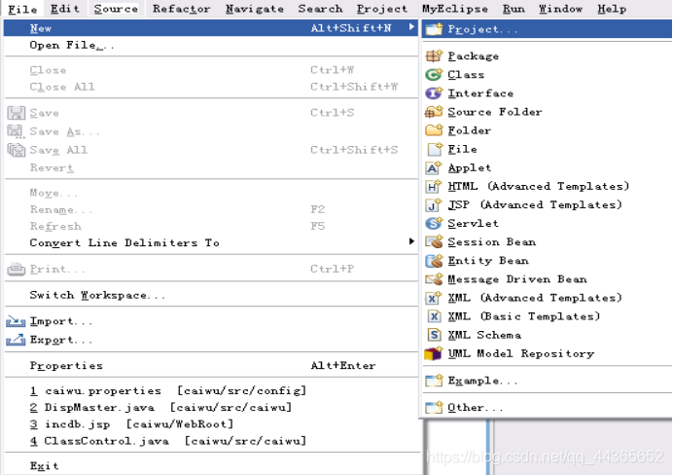Screen dimensions: 673x475
Task: Click the purple Interface icon
Action: tap(434, 93)
